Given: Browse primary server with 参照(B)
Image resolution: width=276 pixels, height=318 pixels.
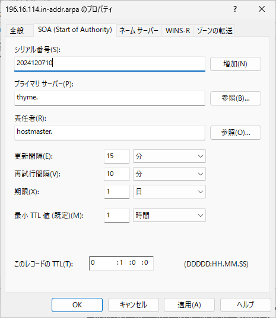Looking at the screenshot, I should [x=236, y=98].
